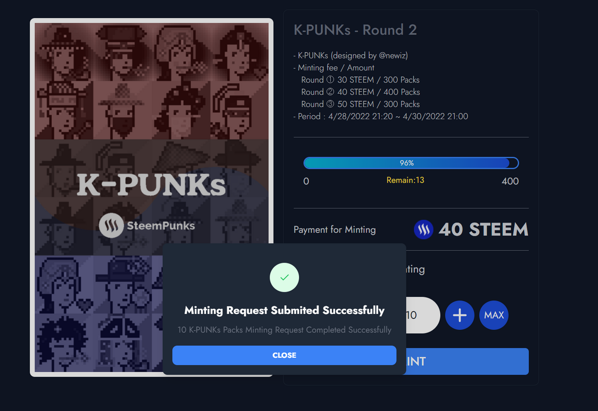Image resolution: width=598 pixels, height=411 pixels.
Task: Click the '40 STEEM' payment amount
Action: point(484,230)
